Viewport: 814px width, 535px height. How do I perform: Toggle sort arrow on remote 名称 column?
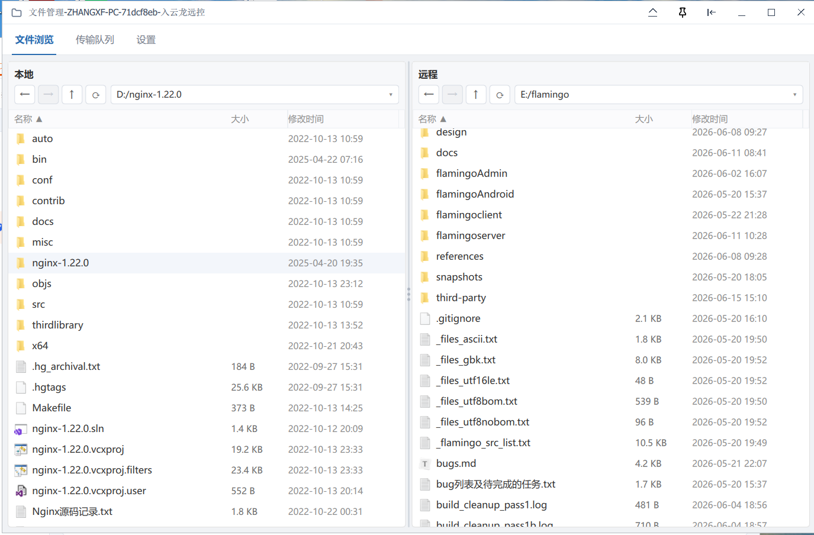pos(443,119)
